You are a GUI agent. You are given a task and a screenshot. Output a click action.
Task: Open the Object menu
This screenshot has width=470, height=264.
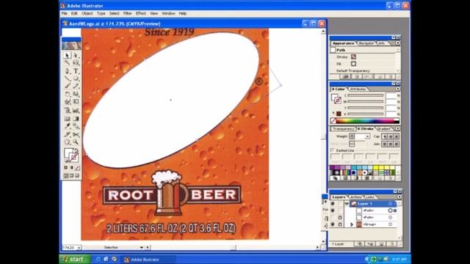coord(87,13)
